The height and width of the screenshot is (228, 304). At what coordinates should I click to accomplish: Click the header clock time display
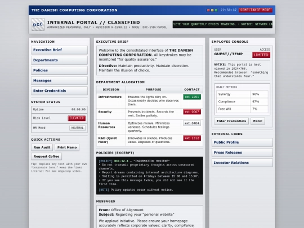tap(229, 10)
